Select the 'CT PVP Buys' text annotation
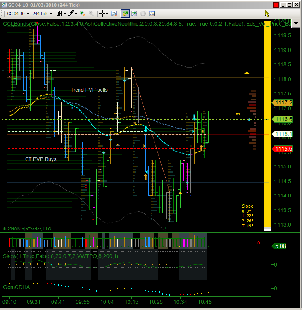The width and height of the screenshot is (302, 310). coord(41,159)
